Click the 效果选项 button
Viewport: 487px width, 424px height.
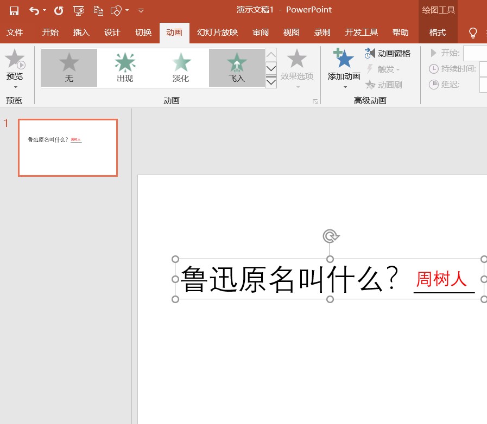(x=296, y=65)
